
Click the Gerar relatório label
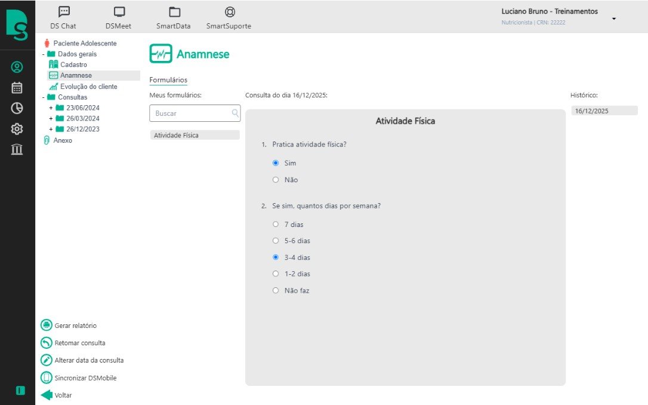tap(76, 326)
